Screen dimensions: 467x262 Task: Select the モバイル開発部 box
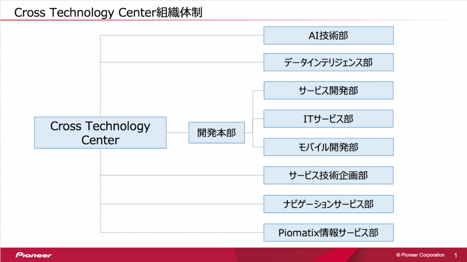[328, 147]
